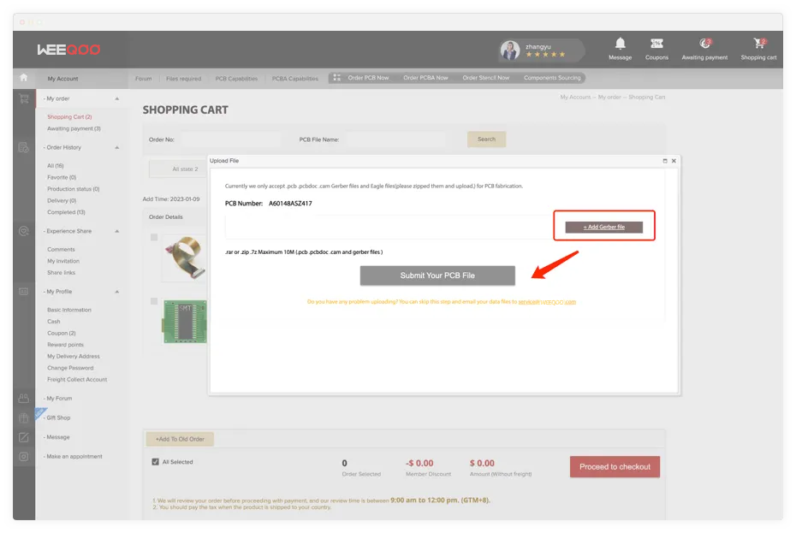Screen dimensions: 796x533
Task: Click the Add Gerber file button
Action: 603,227
